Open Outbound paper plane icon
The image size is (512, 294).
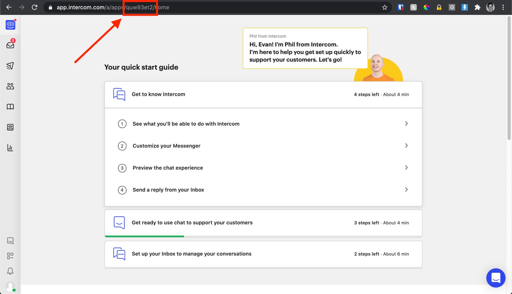(10, 66)
